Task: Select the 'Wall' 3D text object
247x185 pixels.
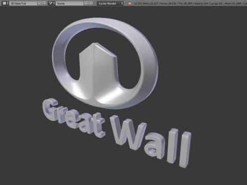Action: (151, 141)
